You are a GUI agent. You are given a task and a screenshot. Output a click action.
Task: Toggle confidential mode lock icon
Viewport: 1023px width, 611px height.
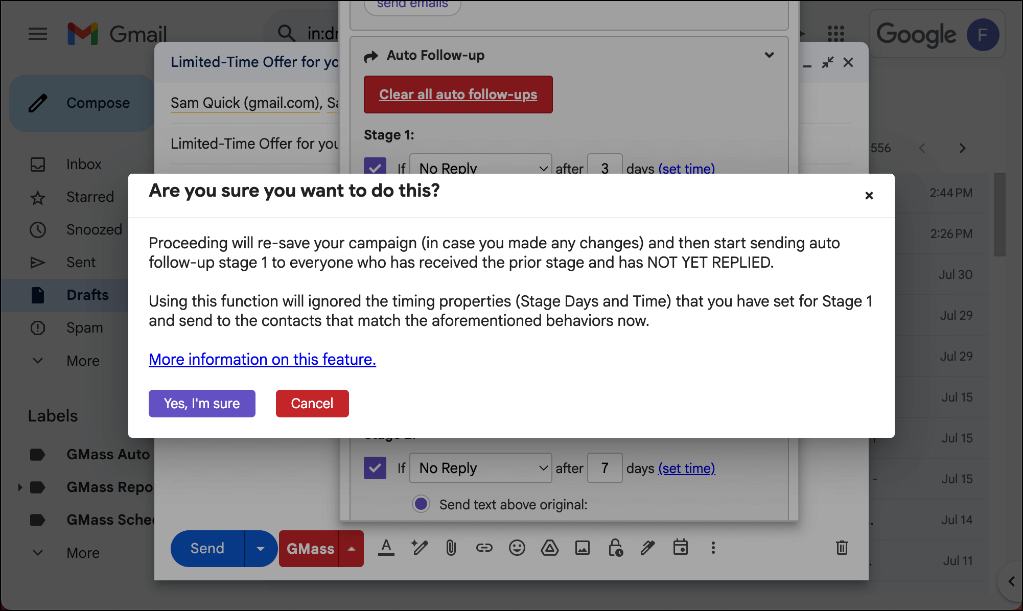pyautogui.click(x=615, y=548)
